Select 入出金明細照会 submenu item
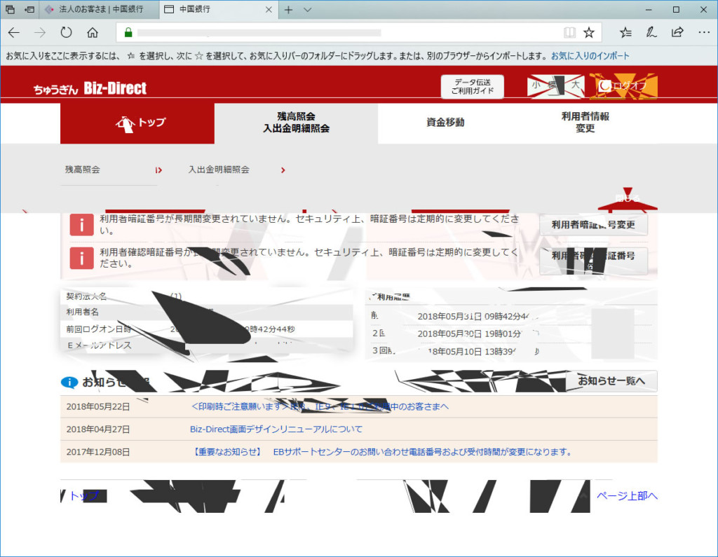 (x=219, y=170)
